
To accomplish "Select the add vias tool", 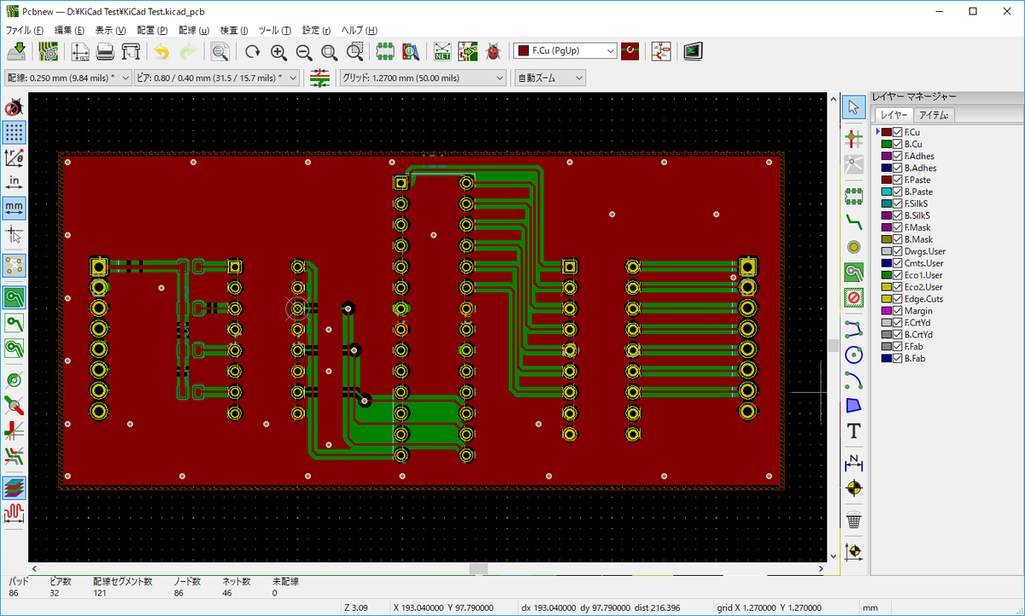I will coord(853,247).
